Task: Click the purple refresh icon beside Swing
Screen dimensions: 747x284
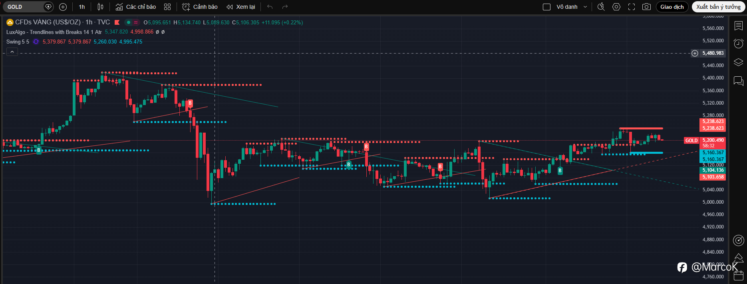Action: coord(36,42)
